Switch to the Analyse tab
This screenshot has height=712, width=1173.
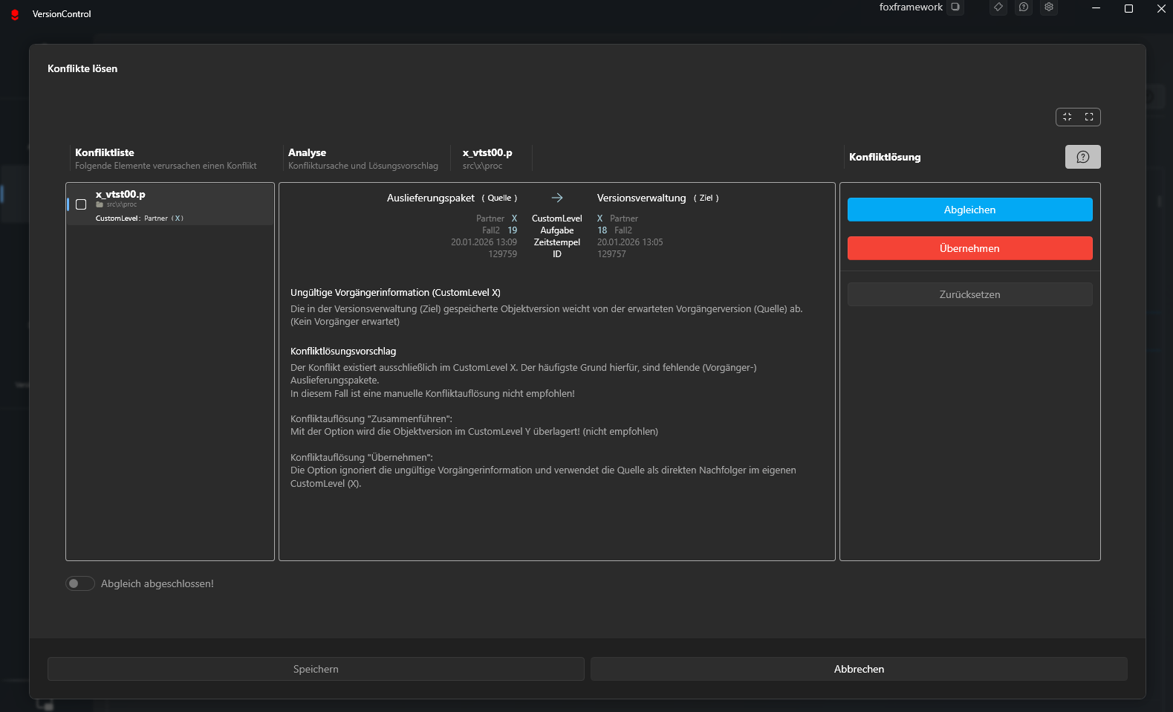pos(363,158)
